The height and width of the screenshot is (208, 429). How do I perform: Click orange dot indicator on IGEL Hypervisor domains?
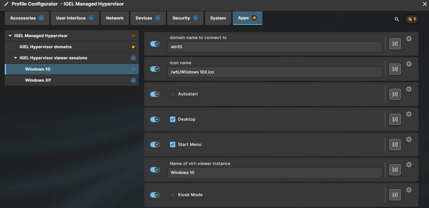[133, 47]
